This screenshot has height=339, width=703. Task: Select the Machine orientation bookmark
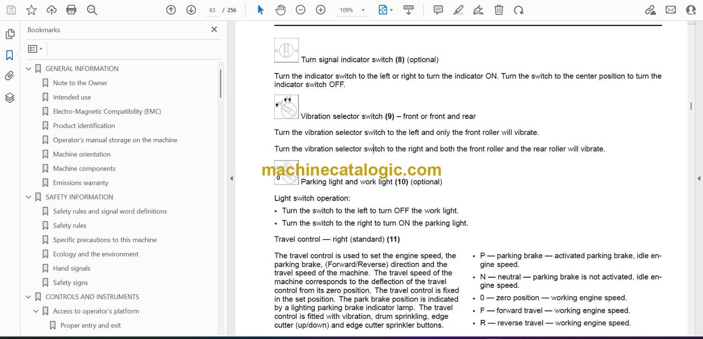(82, 154)
